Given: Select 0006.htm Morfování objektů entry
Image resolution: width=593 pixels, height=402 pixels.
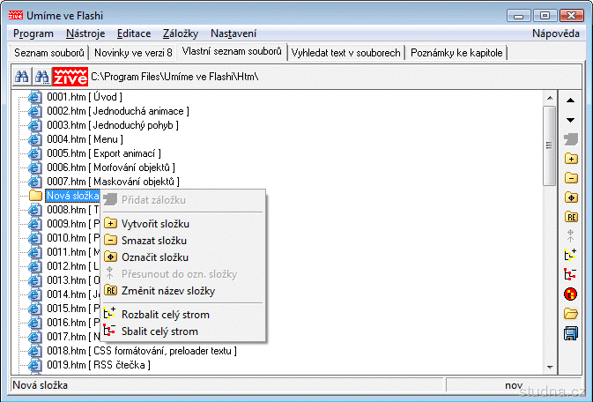Looking at the screenshot, I should tap(111, 167).
